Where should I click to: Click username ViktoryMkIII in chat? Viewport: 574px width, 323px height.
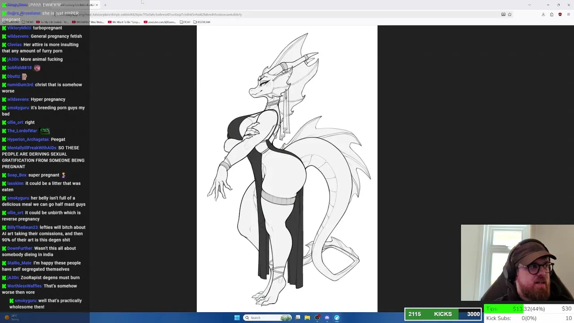pos(19,28)
